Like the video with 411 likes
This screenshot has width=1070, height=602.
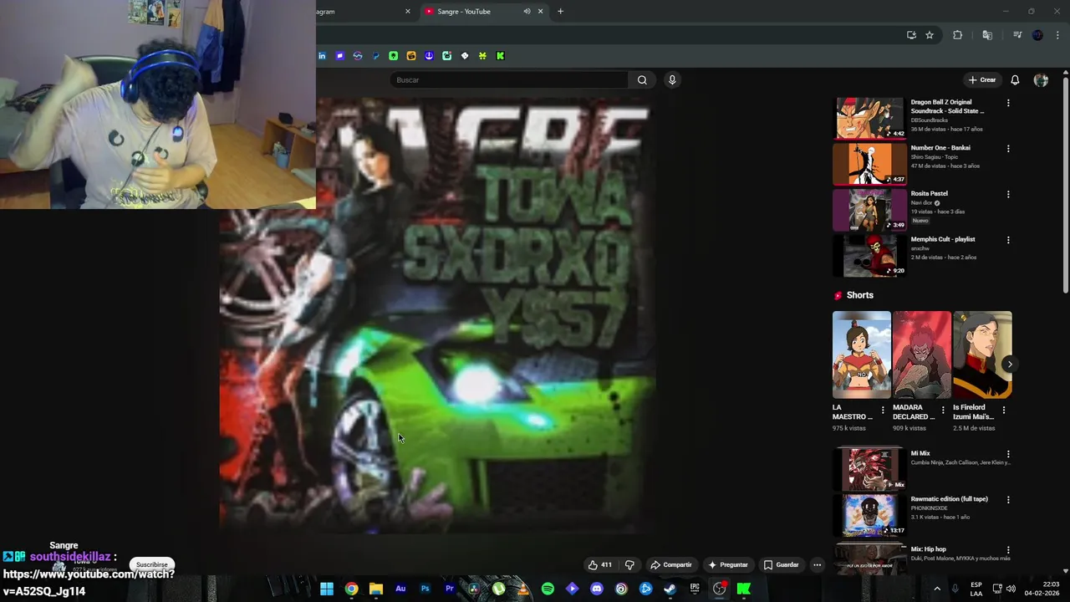pyautogui.click(x=599, y=564)
